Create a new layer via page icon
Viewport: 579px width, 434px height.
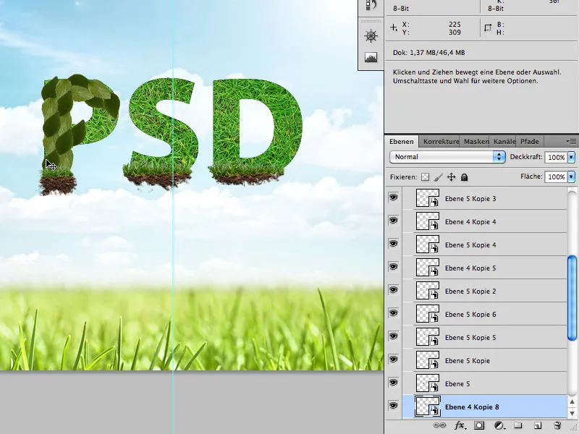pos(538,425)
